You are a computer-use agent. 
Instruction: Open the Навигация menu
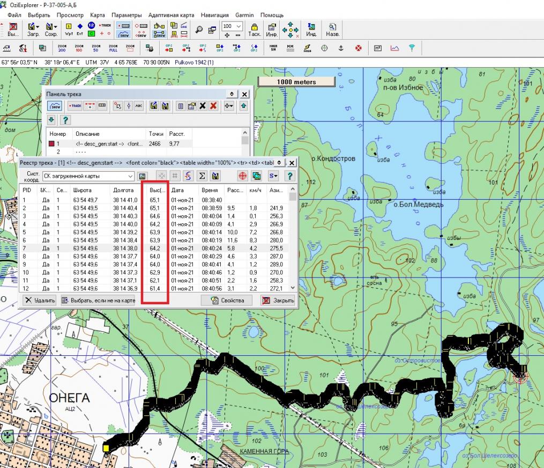pyautogui.click(x=214, y=15)
